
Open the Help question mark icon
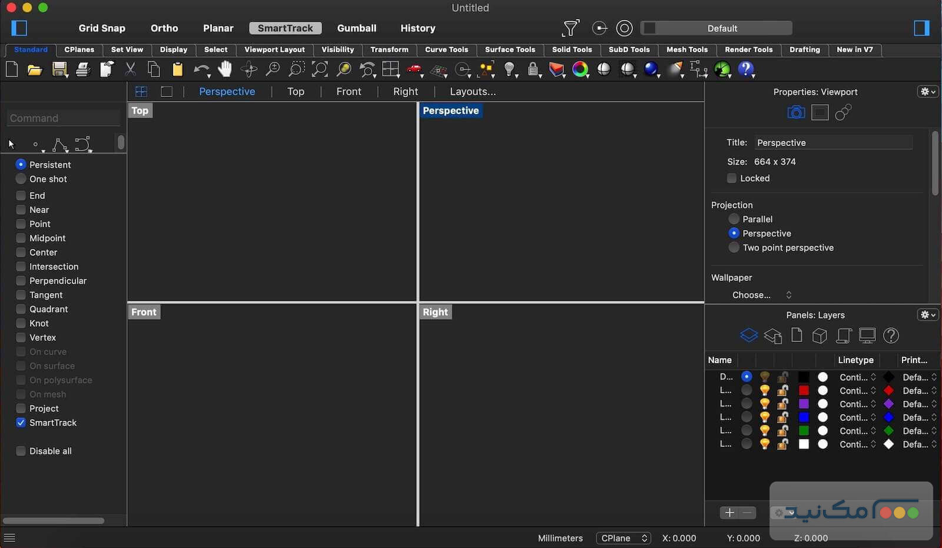(745, 69)
